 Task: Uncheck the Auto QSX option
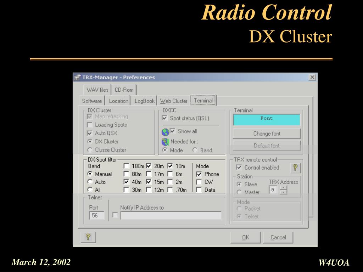[90, 133]
